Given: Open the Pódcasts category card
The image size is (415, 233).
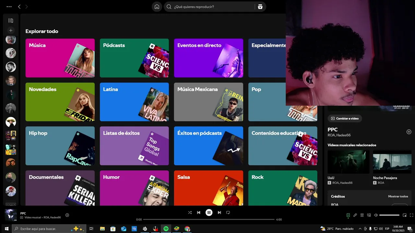Looking at the screenshot, I should pyautogui.click(x=134, y=58).
